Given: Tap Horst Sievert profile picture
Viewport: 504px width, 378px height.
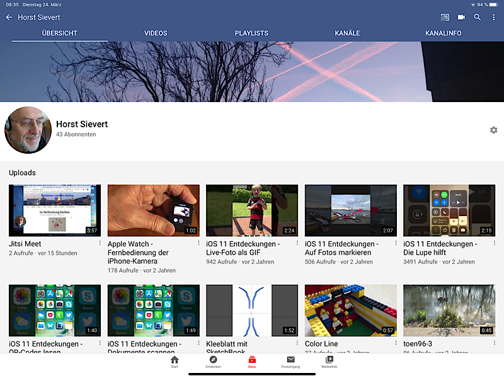Looking at the screenshot, I should click(28, 130).
